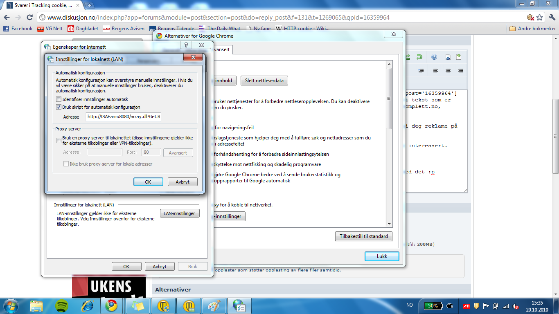
Task: Click the Avansert proxy button
Action: click(178, 153)
